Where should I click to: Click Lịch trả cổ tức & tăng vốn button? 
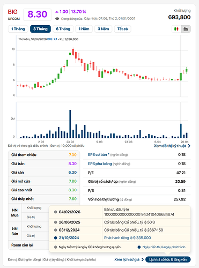168,259
